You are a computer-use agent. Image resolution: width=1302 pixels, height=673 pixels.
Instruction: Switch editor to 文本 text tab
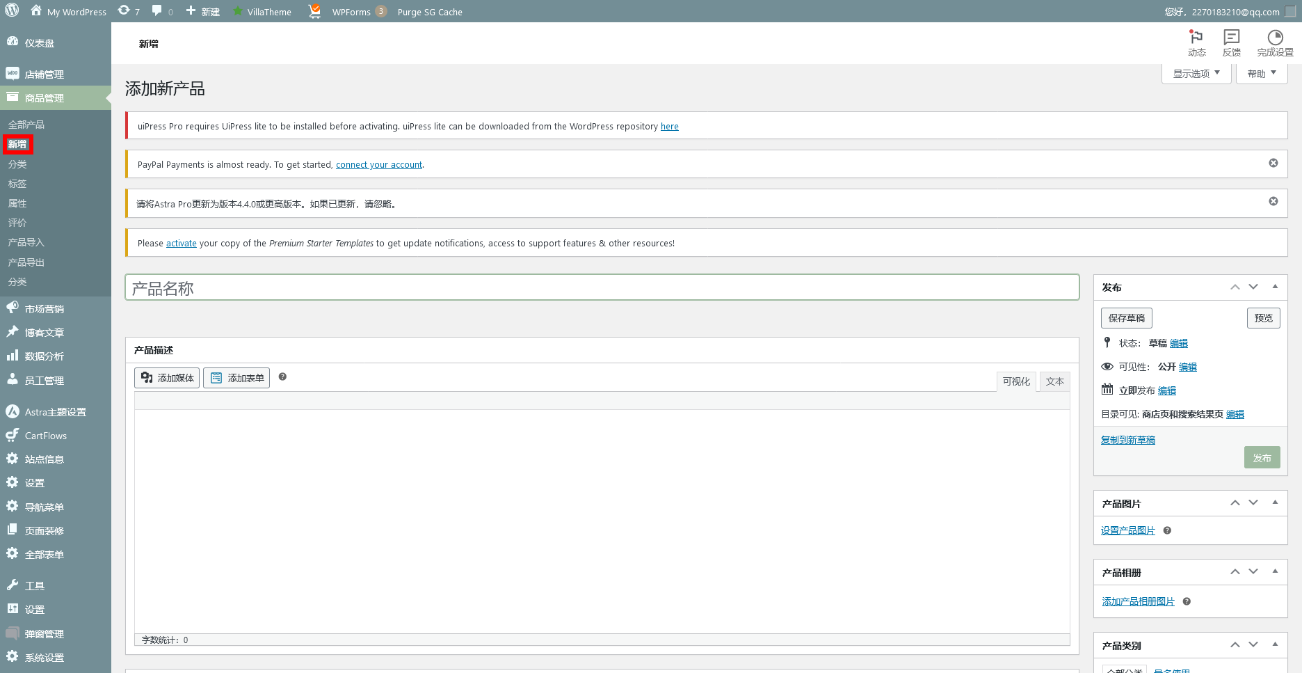(x=1055, y=381)
